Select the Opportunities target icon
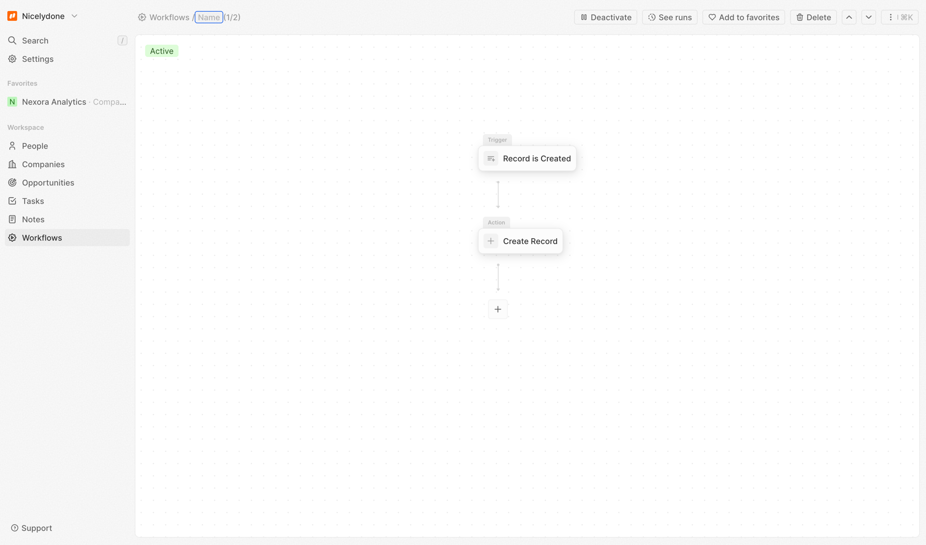 [x=12, y=182]
